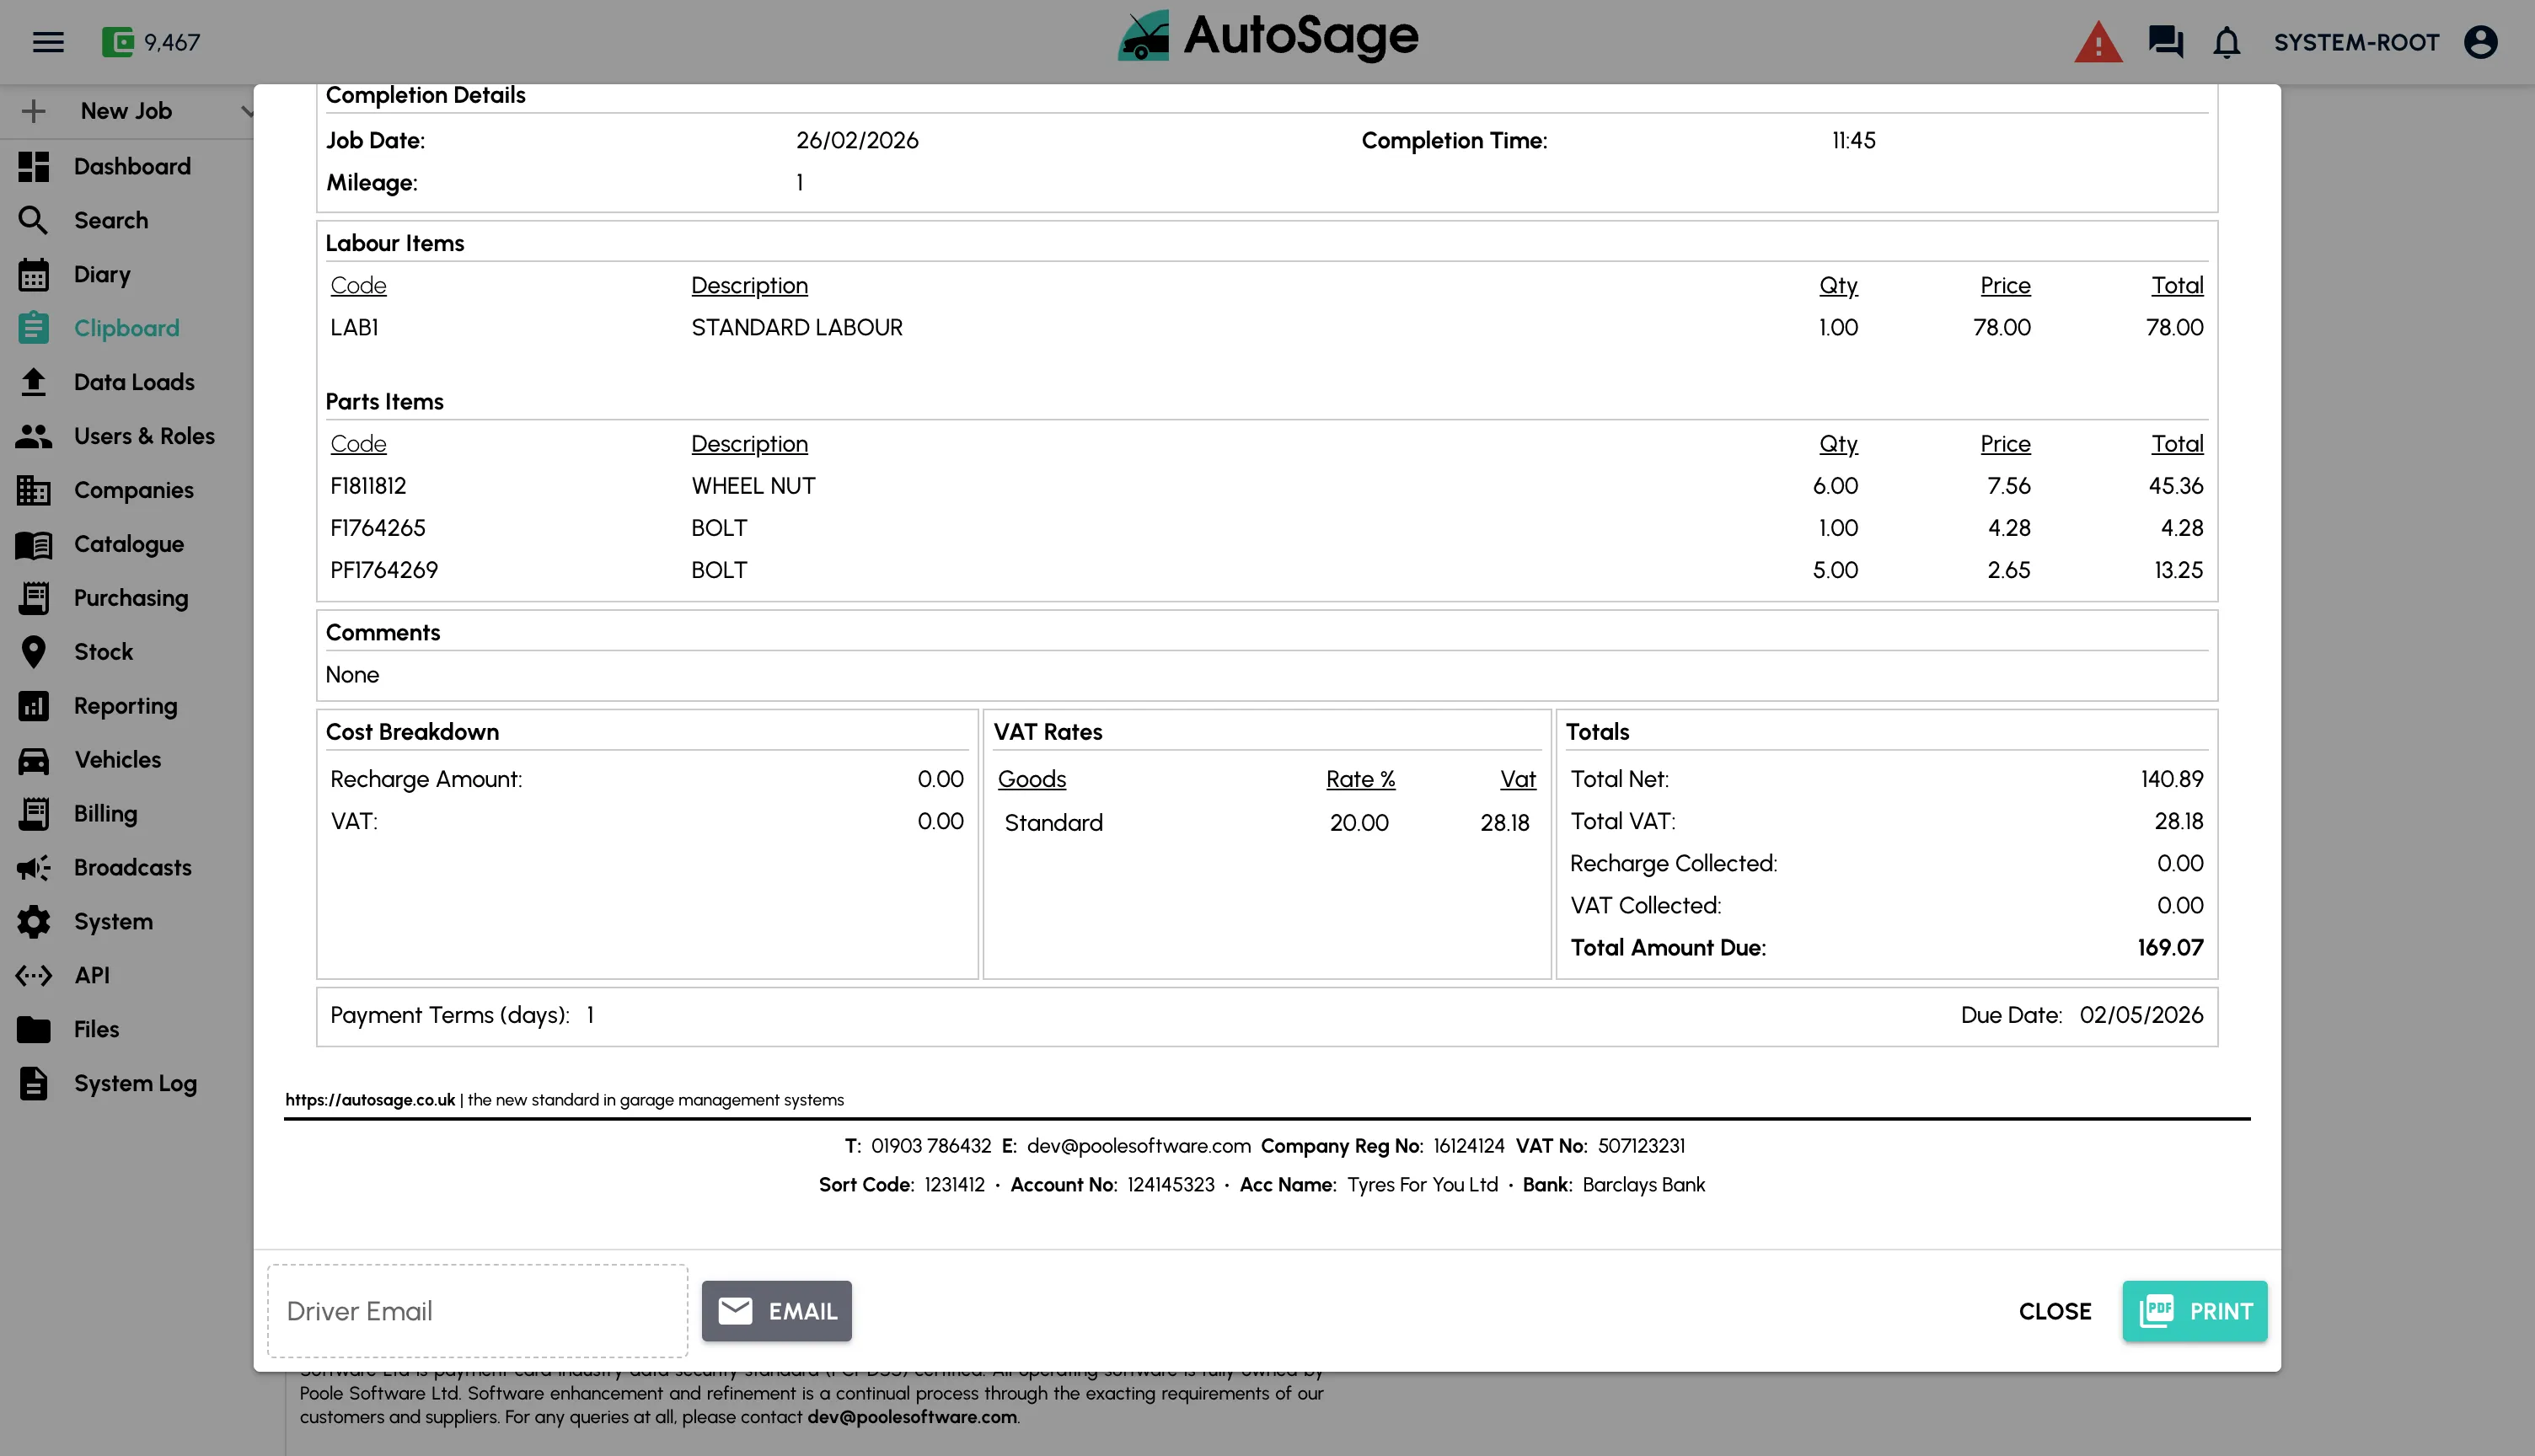Click the green wallet credits icon
Screen dimensions: 2535x1456
(x=118, y=42)
